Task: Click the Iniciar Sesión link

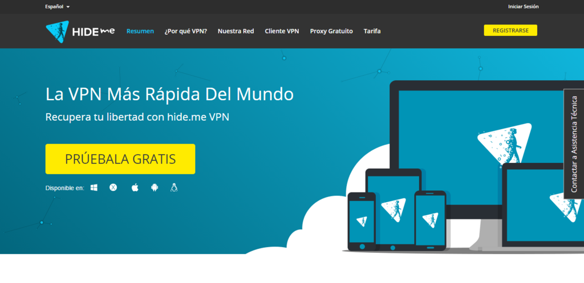Action: coord(524,7)
